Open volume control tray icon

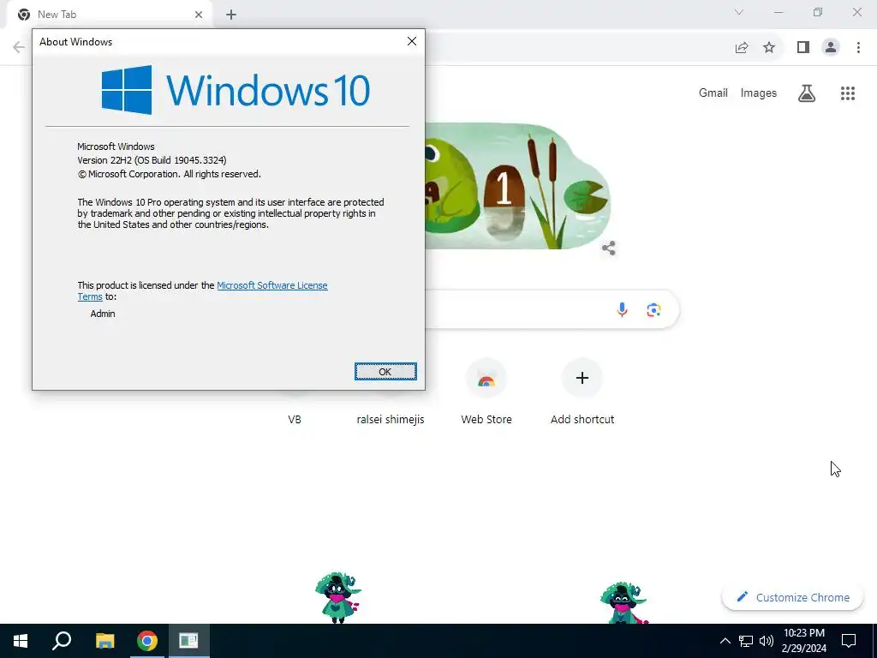pos(767,641)
